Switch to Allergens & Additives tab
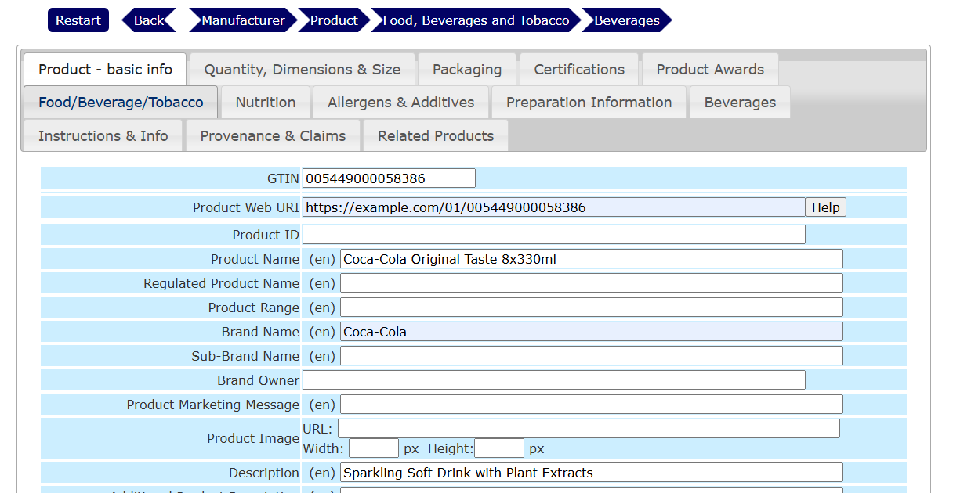Viewport: 953px width, 493px height. pyautogui.click(x=400, y=103)
